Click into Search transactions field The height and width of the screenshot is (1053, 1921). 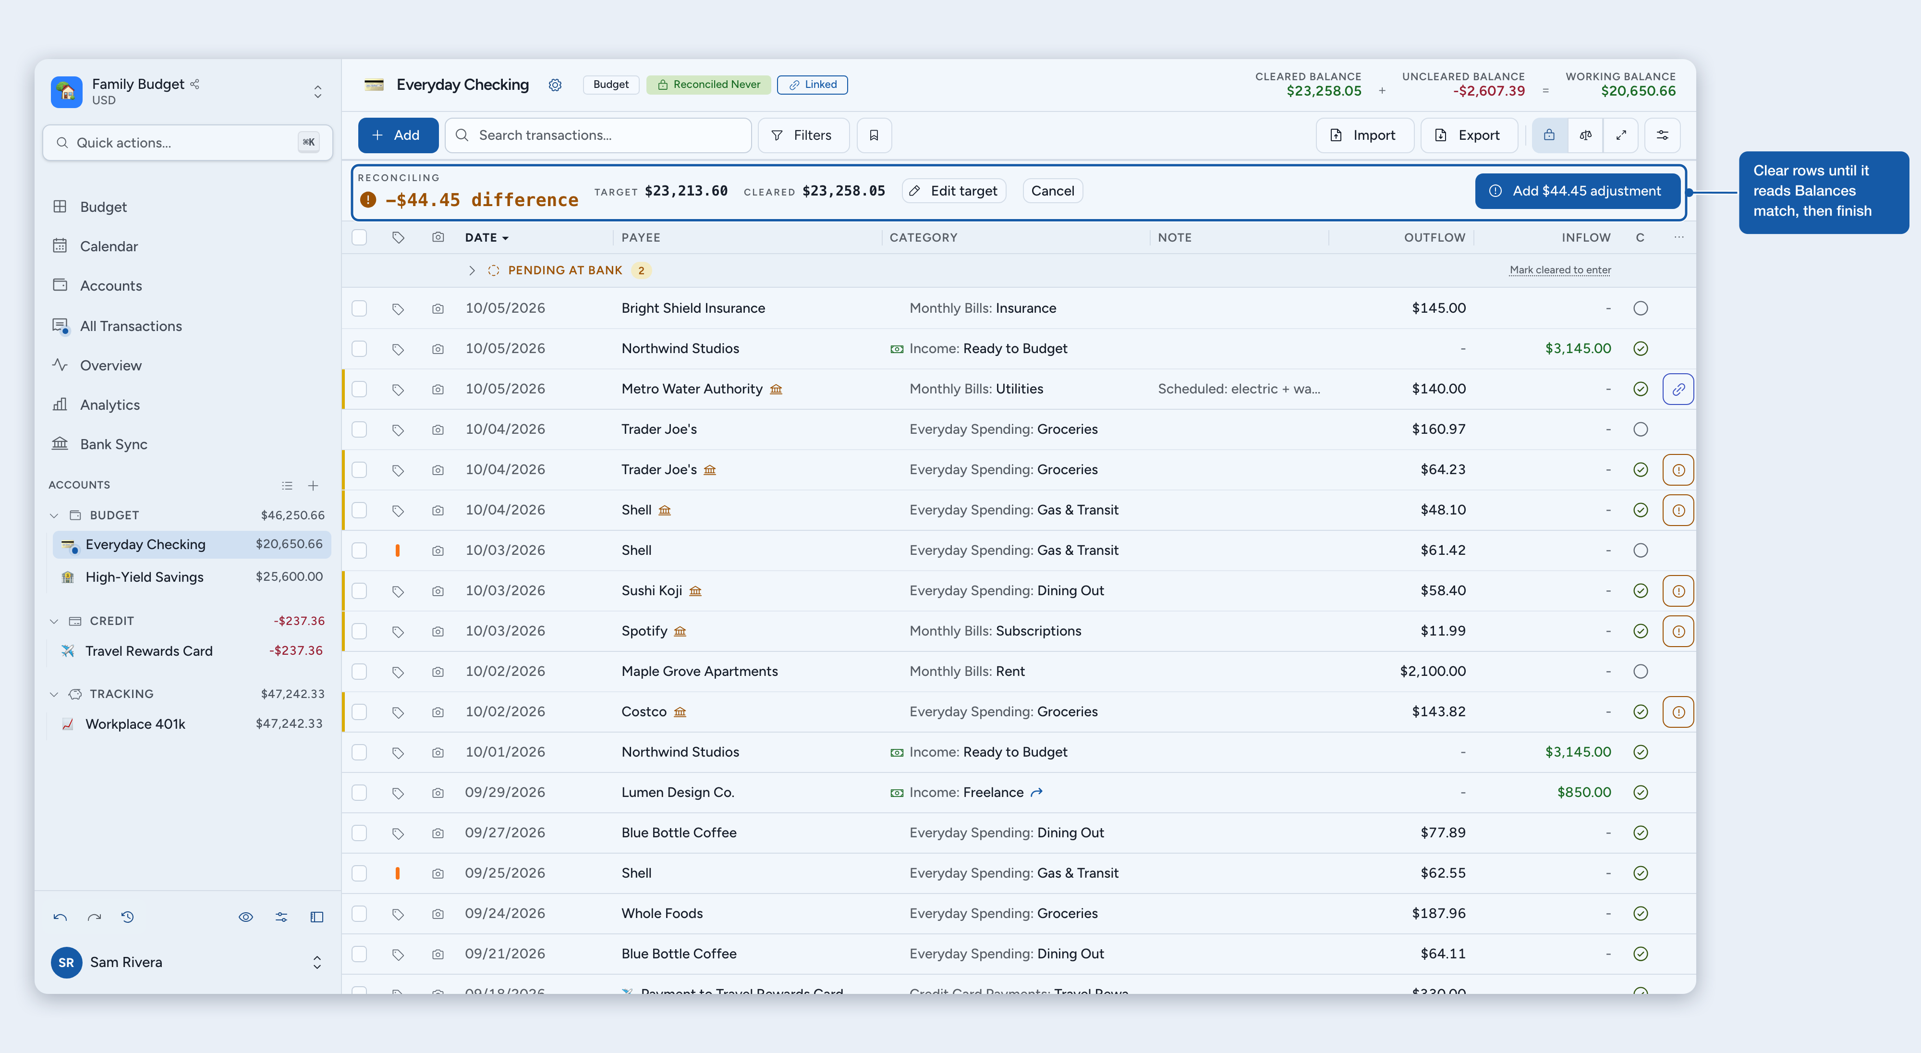click(598, 135)
